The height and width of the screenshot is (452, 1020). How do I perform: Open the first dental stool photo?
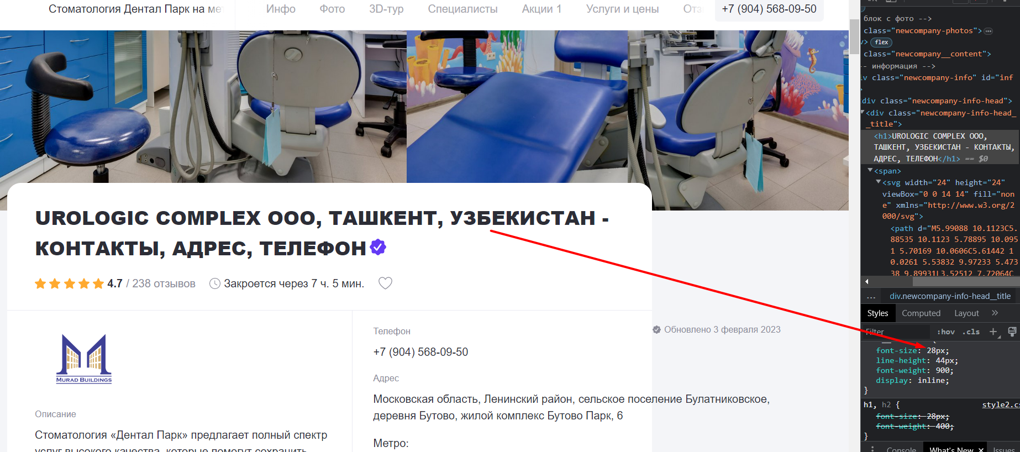203,106
